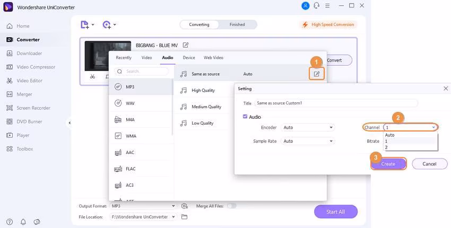Screen dimensions: 451x228
Task: Select the MP3 format
Action: coord(141,87)
